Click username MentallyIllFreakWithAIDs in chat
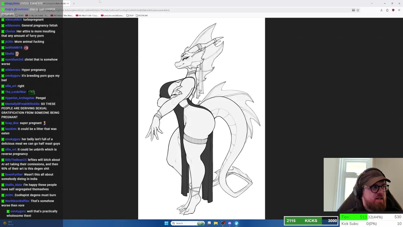Viewport: 403px width, 227px height. 22,104
